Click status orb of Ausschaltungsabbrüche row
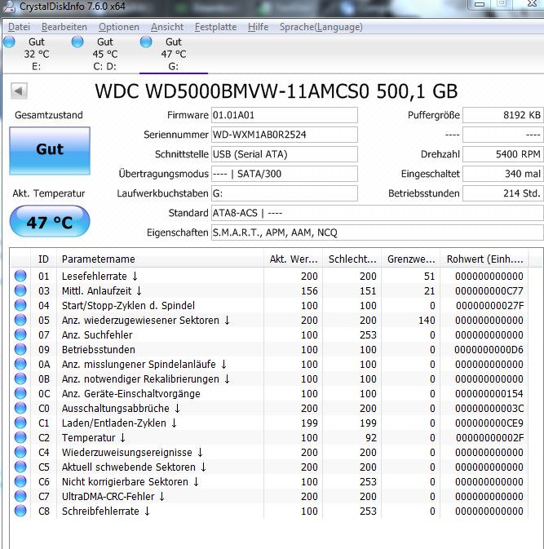 (x=20, y=408)
